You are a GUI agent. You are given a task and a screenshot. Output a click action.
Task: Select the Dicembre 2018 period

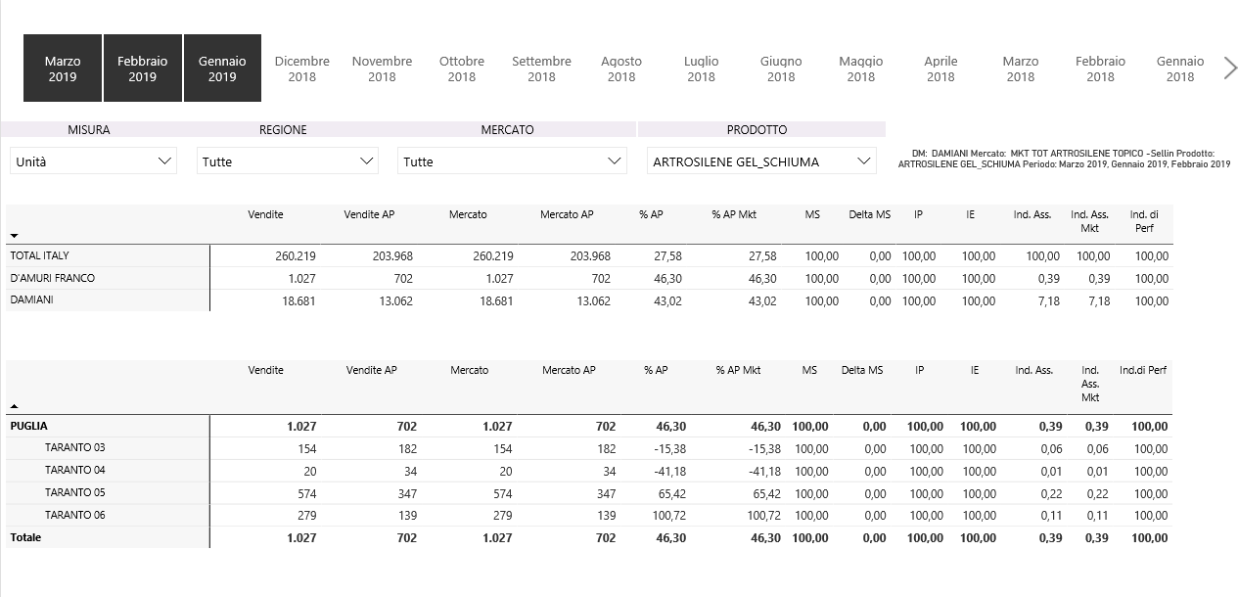tap(302, 69)
